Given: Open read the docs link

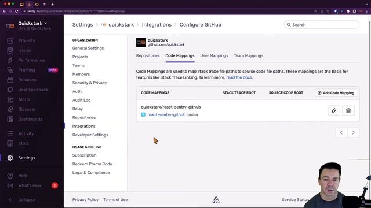Looking at the screenshot, I should coord(239,77).
